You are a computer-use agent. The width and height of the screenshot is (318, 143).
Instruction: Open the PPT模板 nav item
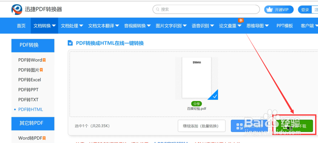pos(285,26)
